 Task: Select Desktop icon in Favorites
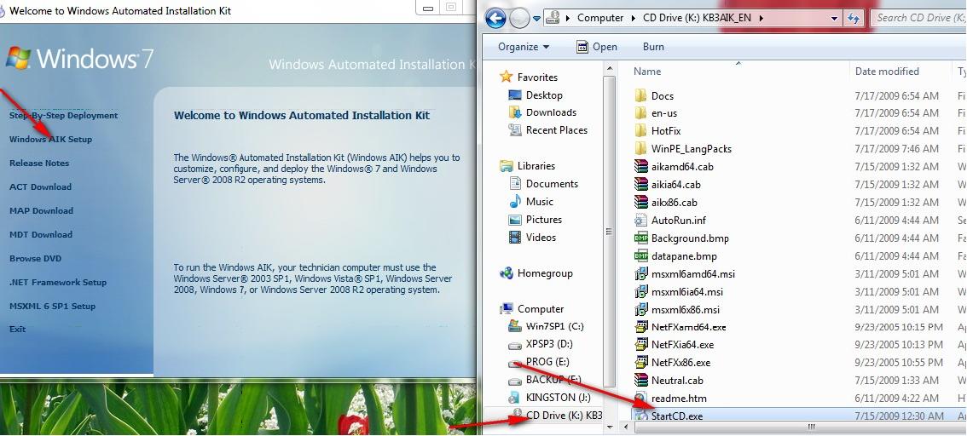pyautogui.click(x=515, y=95)
